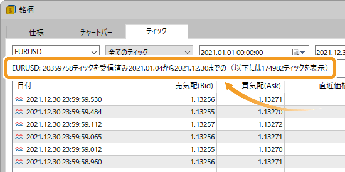Click tick icon on 23:59:59.012 row
The image size is (345, 172).
[x=19, y=150]
